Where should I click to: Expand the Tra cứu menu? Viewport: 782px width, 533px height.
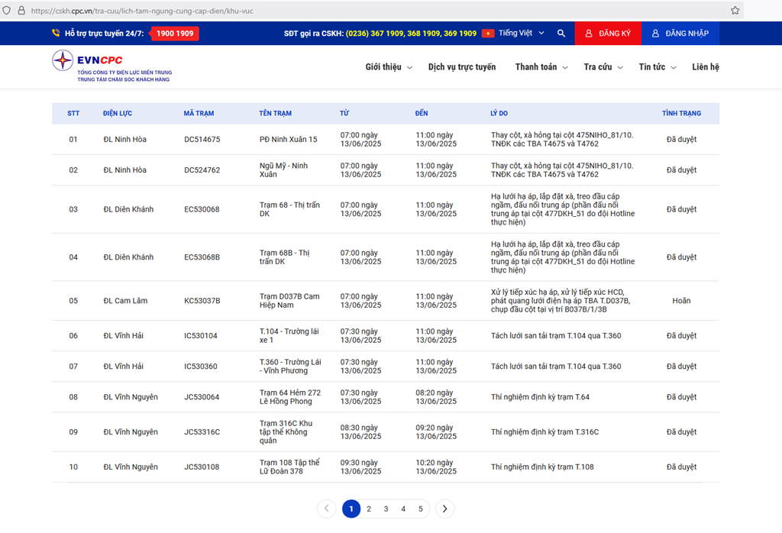tap(603, 66)
